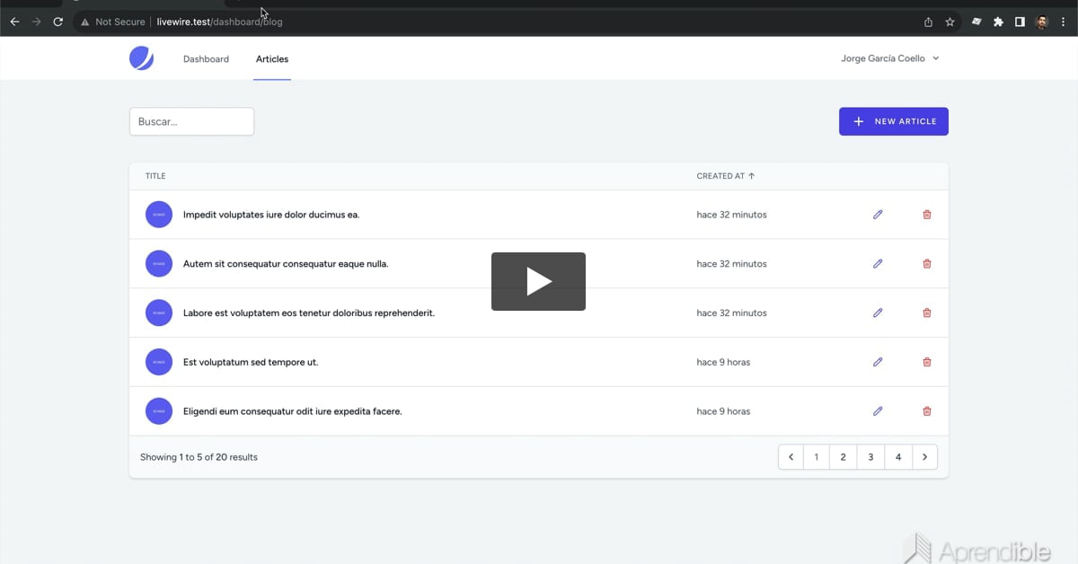Open the avatar of 'Est voluptatum' article
This screenshot has width=1078, height=564.
pos(159,362)
